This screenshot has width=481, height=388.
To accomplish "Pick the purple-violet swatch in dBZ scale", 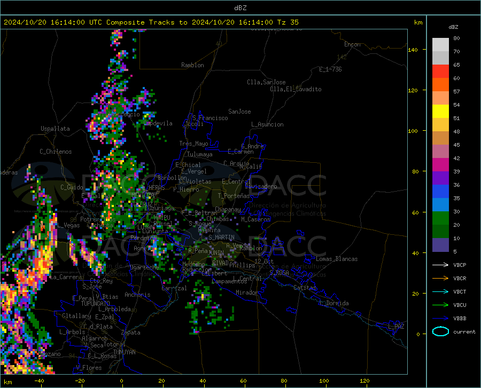I will pos(440,178).
